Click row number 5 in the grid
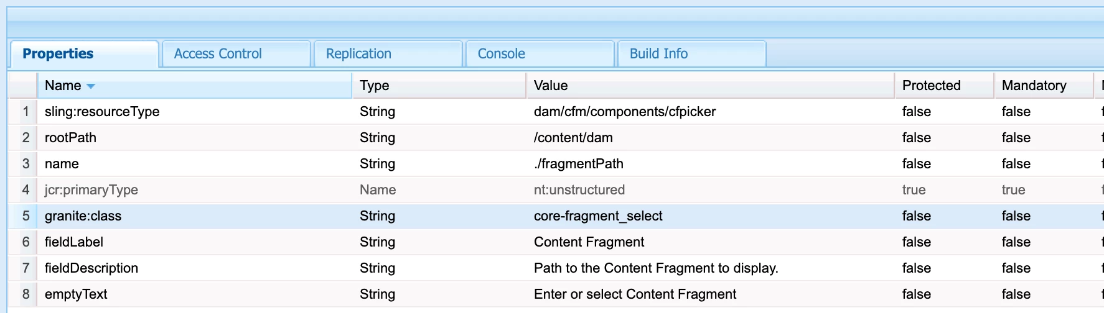The image size is (1104, 313). click(x=26, y=216)
